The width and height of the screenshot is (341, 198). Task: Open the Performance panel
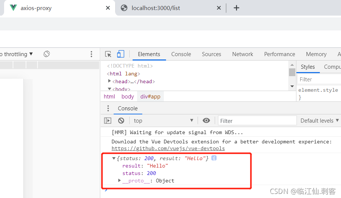click(x=279, y=54)
